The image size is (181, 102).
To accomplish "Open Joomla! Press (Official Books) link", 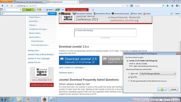I will coord(41,54).
